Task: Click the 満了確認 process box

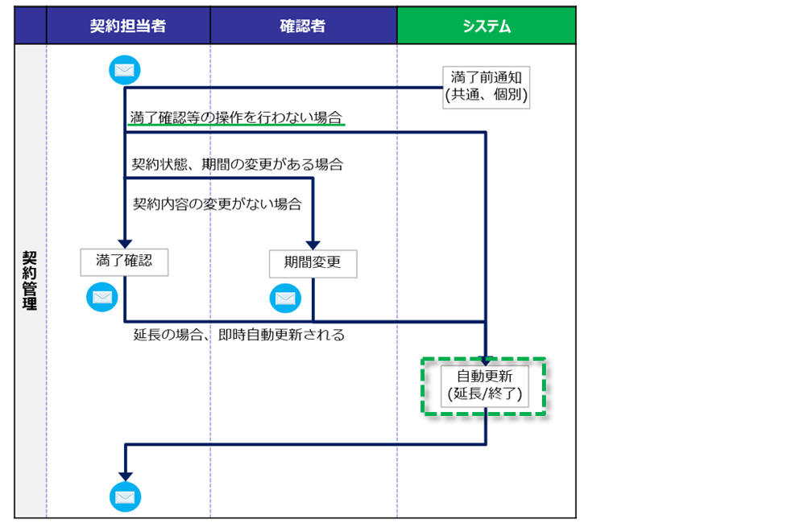Action: pyautogui.click(x=124, y=261)
